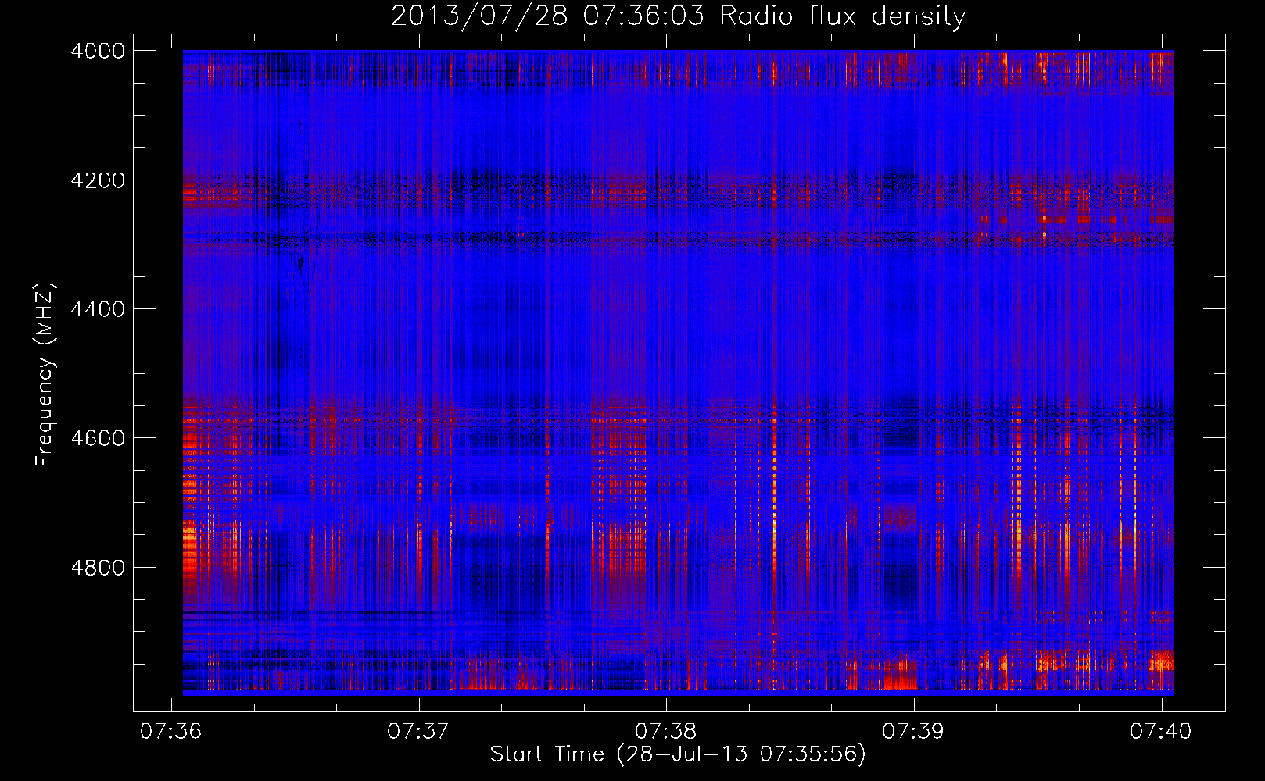Select the 4400 frequency axis label
1265x781 pixels.
pyautogui.click(x=98, y=309)
